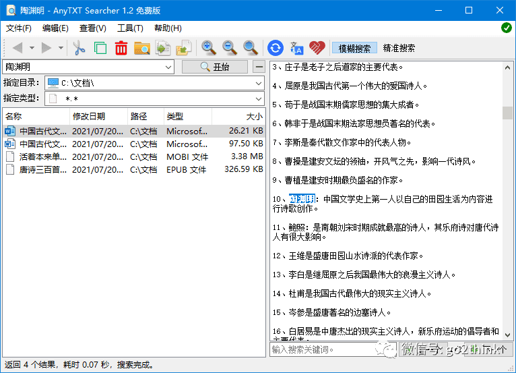Click the green copy icon
Viewport: 516px width, 373px height.
coord(100,48)
